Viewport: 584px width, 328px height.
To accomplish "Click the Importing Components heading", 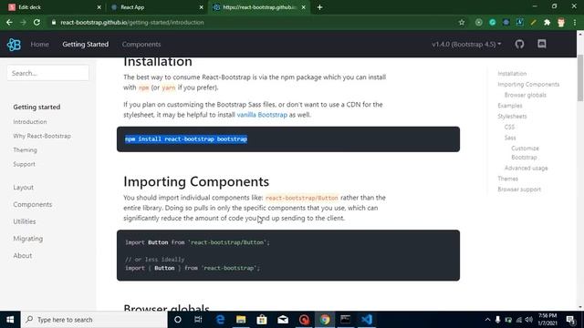I will (196, 181).
